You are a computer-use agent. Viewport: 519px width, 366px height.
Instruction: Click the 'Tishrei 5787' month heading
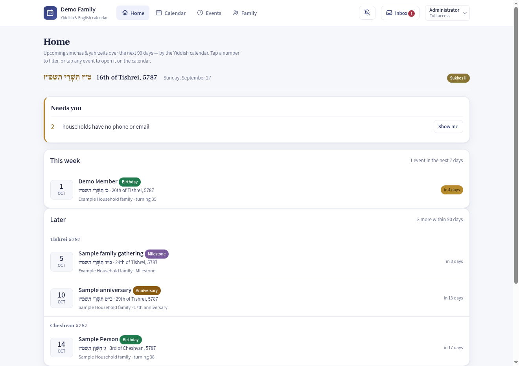pos(65,239)
